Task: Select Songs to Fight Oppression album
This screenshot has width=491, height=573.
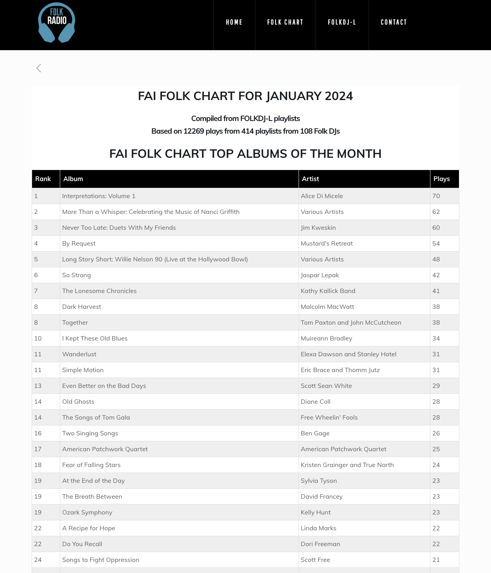Action: [101, 560]
